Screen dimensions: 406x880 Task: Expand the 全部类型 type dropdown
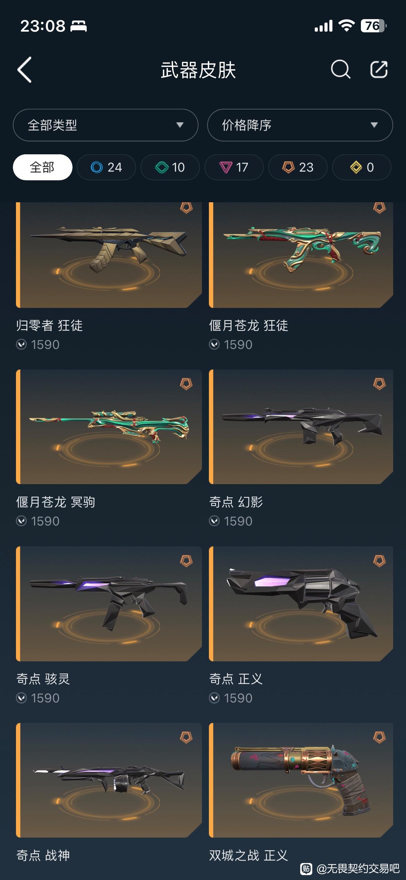tap(105, 125)
